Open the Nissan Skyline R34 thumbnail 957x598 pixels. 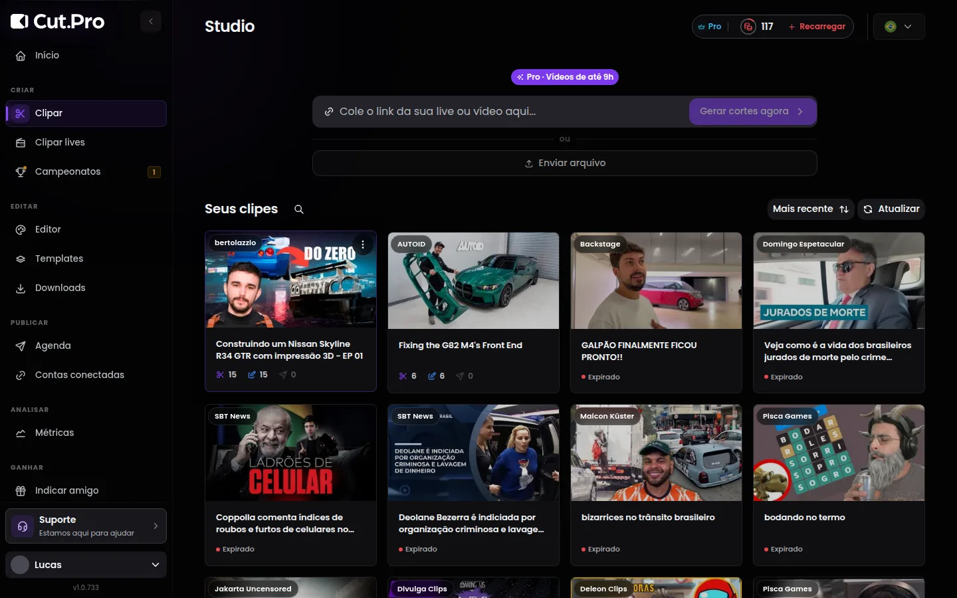(291, 280)
